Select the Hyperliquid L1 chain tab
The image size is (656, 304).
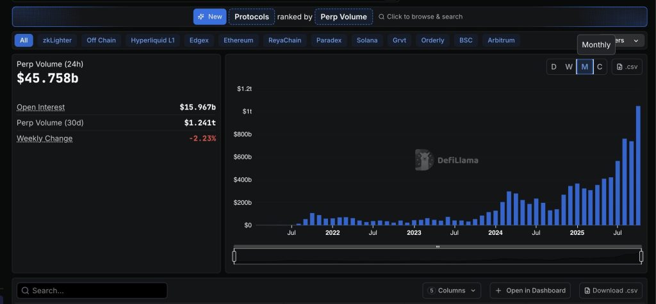(152, 40)
